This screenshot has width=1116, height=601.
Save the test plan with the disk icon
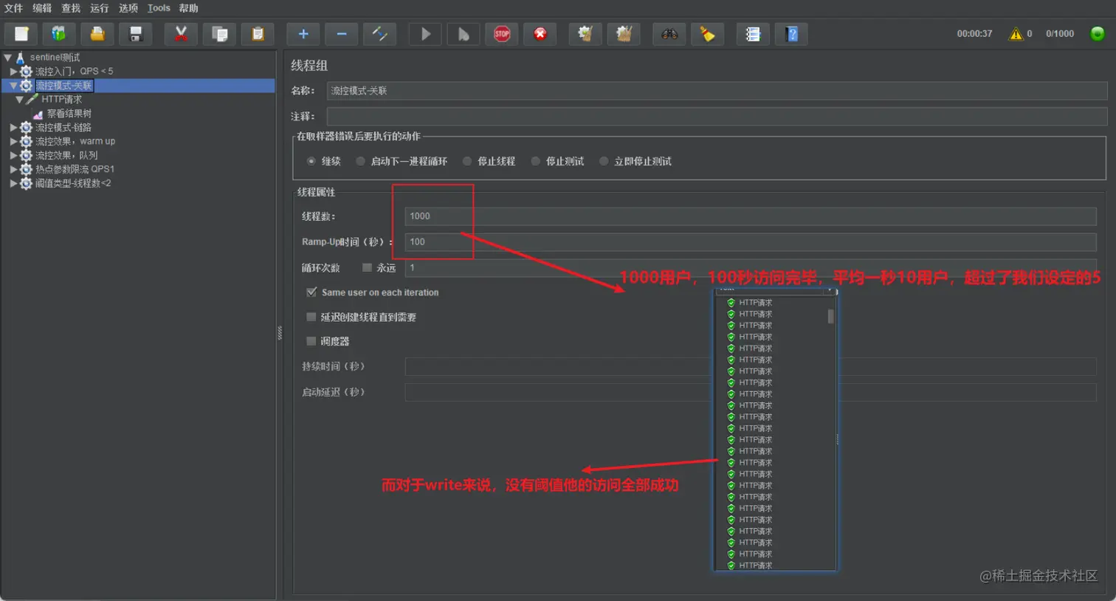coord(136,34)
